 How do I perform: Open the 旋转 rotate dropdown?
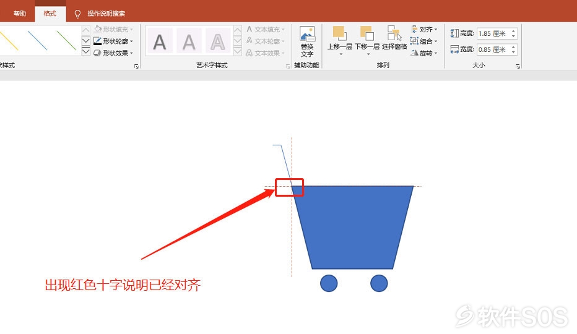(x=424, y=53)
